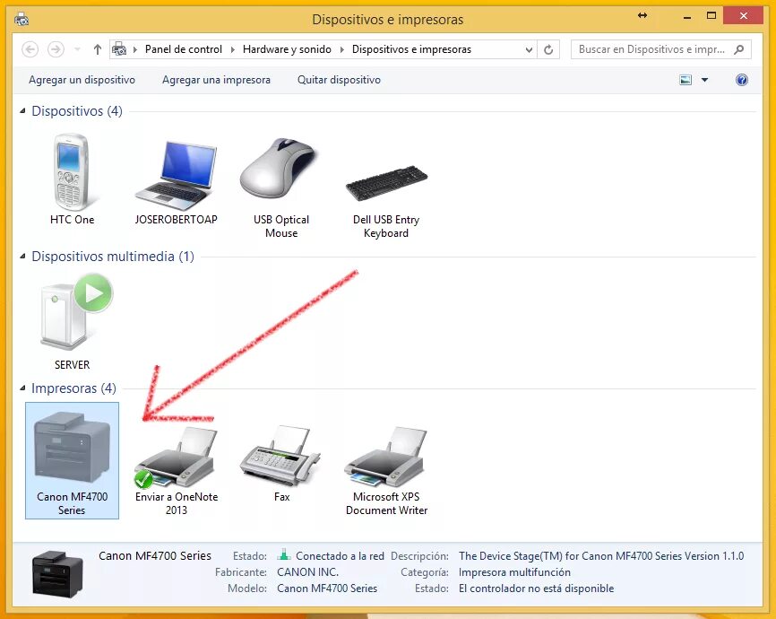Select the USB Optical Mouse device
The width and height of the screenshot is (776, 619).
click(280, 187)
